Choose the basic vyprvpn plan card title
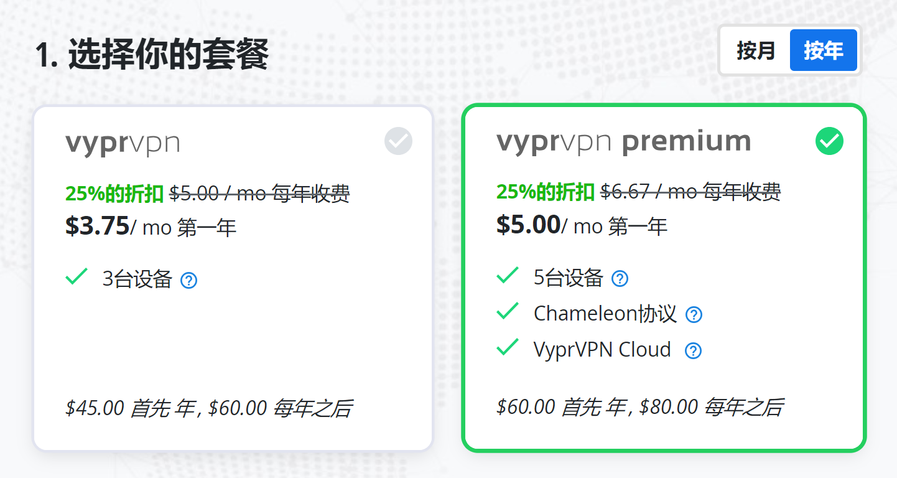Screen dimensions: 897x478 pyautogui.click(x=123, y=144)
